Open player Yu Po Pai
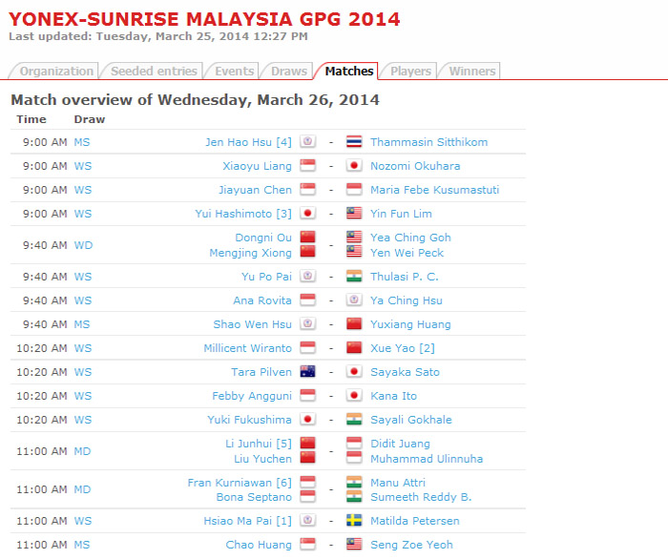 coord(266,277)
